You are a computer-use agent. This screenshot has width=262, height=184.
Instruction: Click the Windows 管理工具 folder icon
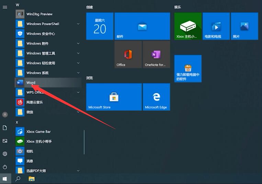click(x=20, y=53)
